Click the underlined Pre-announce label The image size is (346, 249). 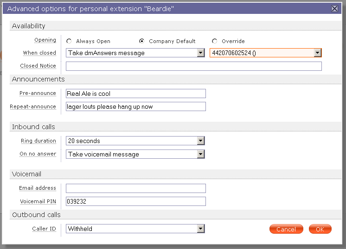[x=38, y=93]
